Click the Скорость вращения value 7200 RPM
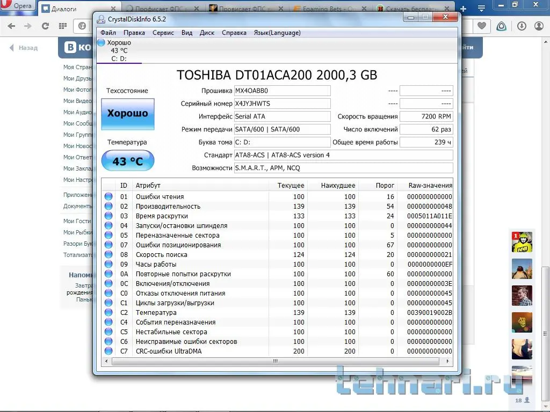 click(x=426, y=116)
